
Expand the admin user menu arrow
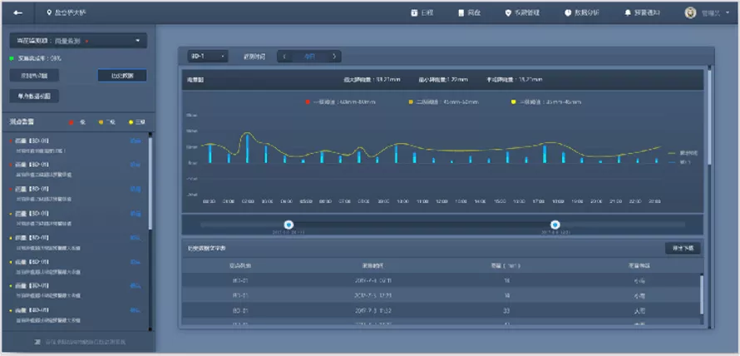[728, 12]
